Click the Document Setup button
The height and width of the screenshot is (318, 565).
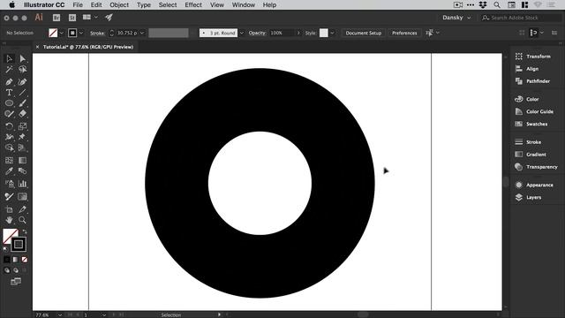click(363, 33)
